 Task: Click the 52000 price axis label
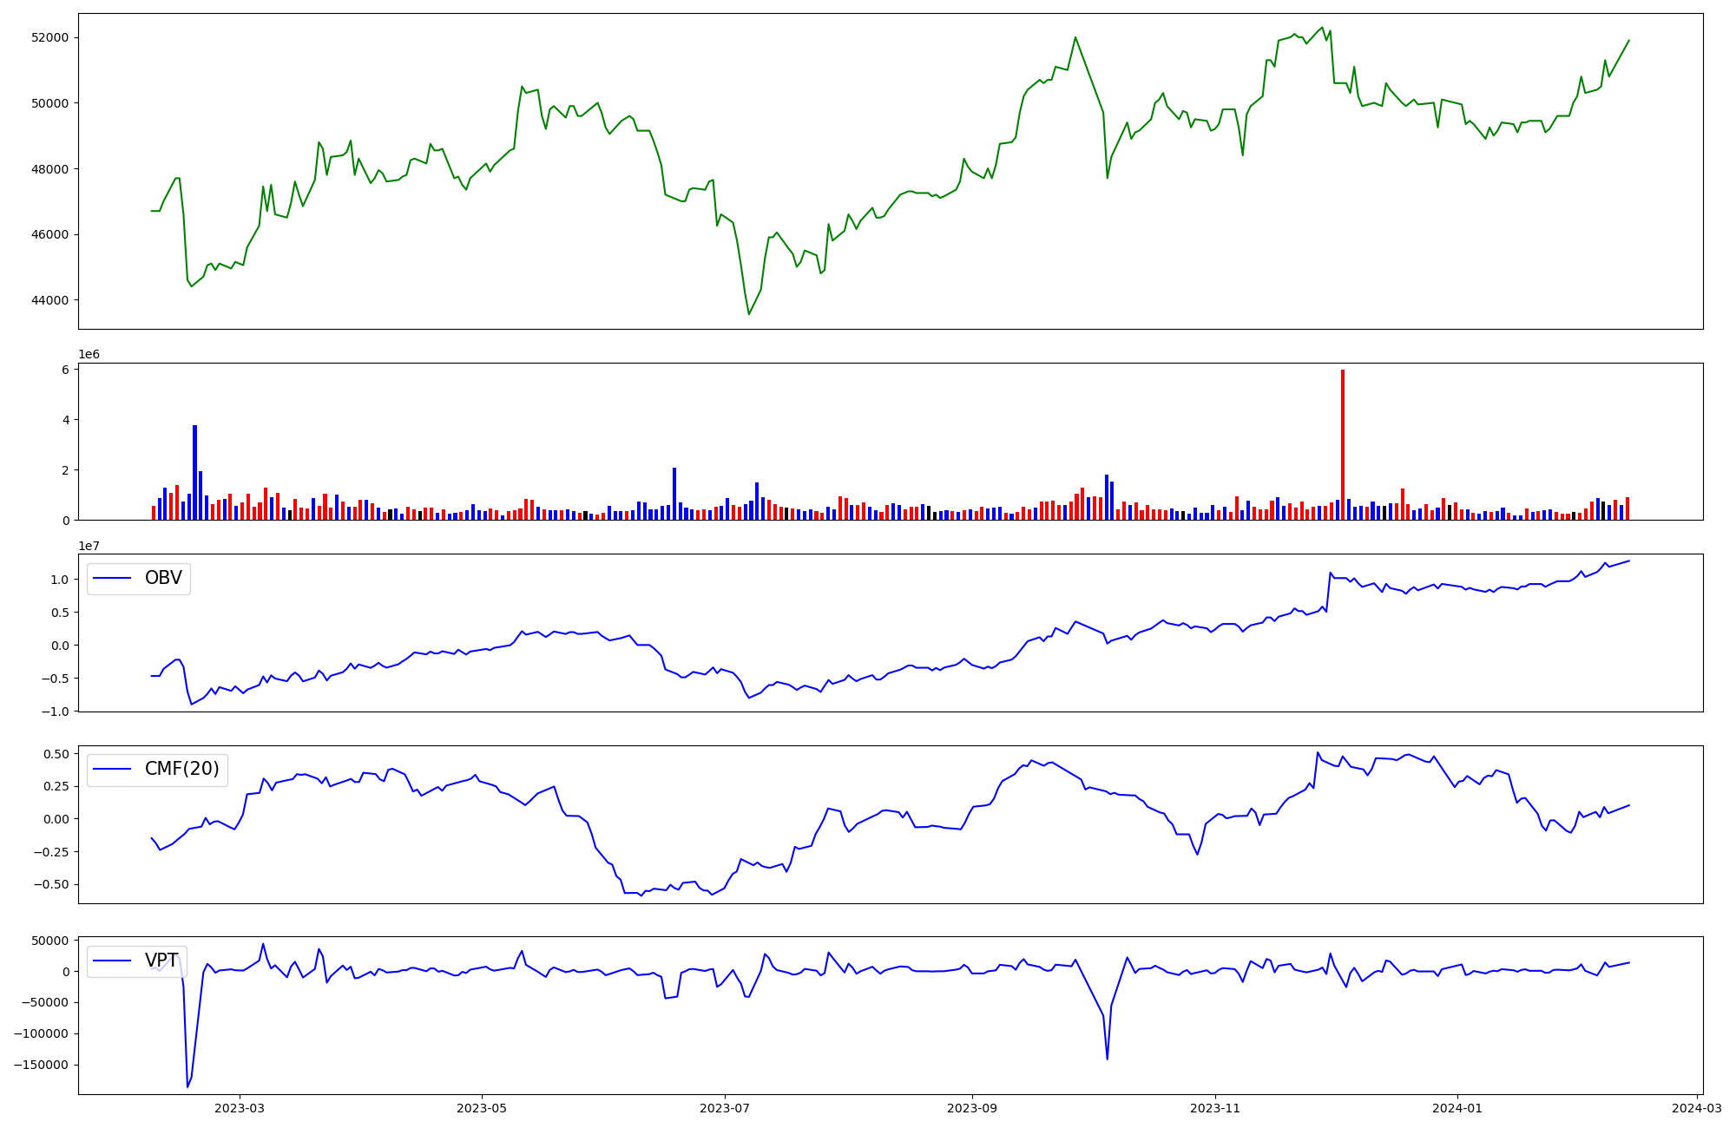(x=49, y=37)
